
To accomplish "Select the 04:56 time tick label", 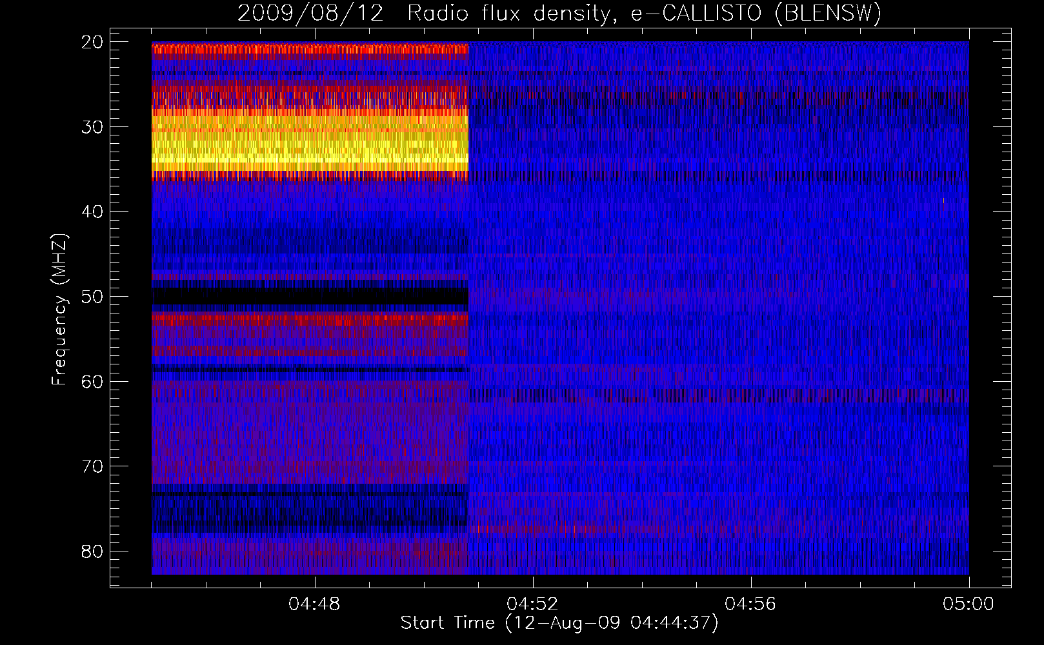I will (x=750, y=604).
